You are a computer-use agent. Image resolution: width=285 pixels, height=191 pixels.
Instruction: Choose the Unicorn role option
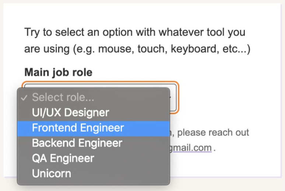point(52,173)
